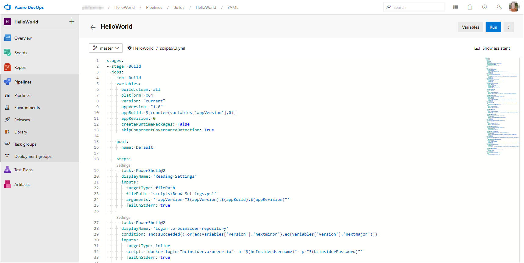Open Settings link above Login task
The image size is (524, 263).
[123, 217]
